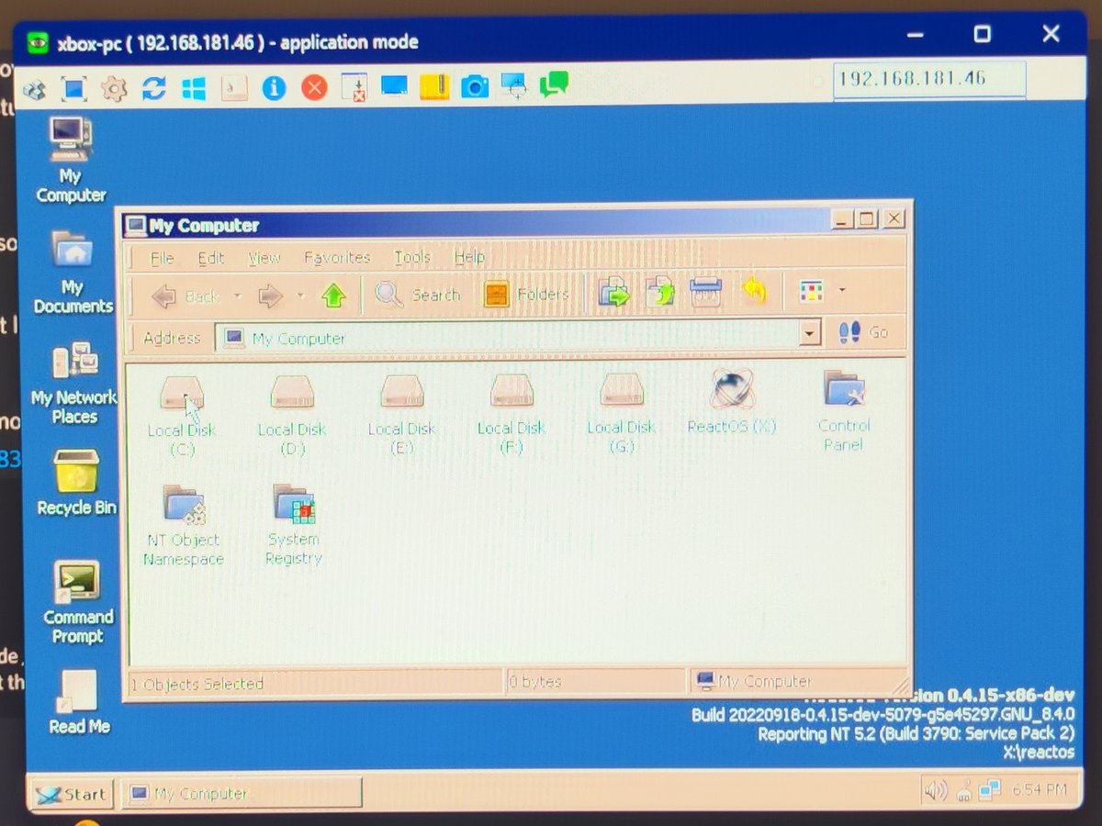
Task: Click the Start button
Action: (x=71, y=794)
